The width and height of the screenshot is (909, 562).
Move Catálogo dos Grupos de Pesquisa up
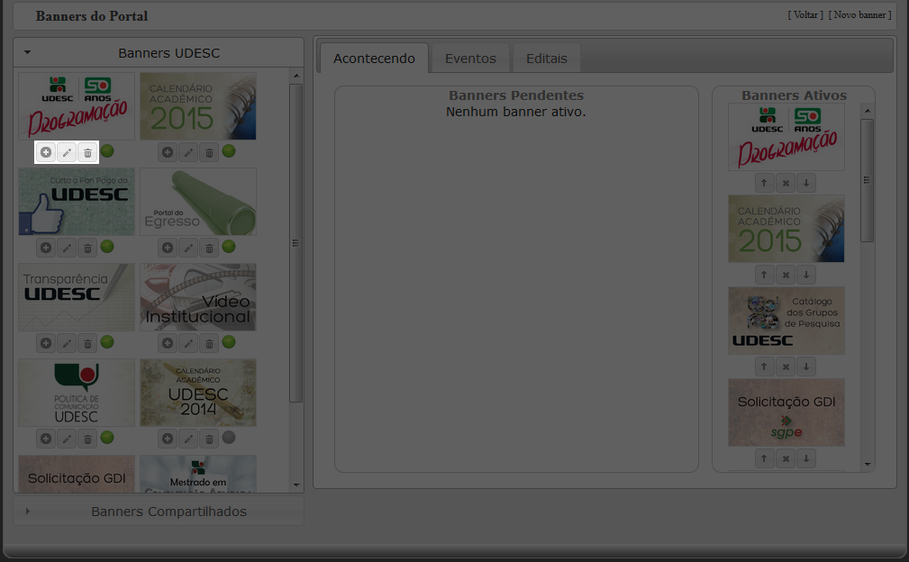(764, 367)
